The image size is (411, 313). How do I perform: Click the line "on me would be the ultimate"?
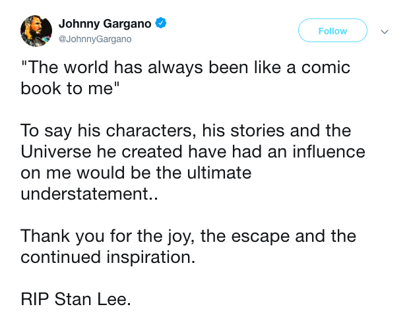[136, 173]
